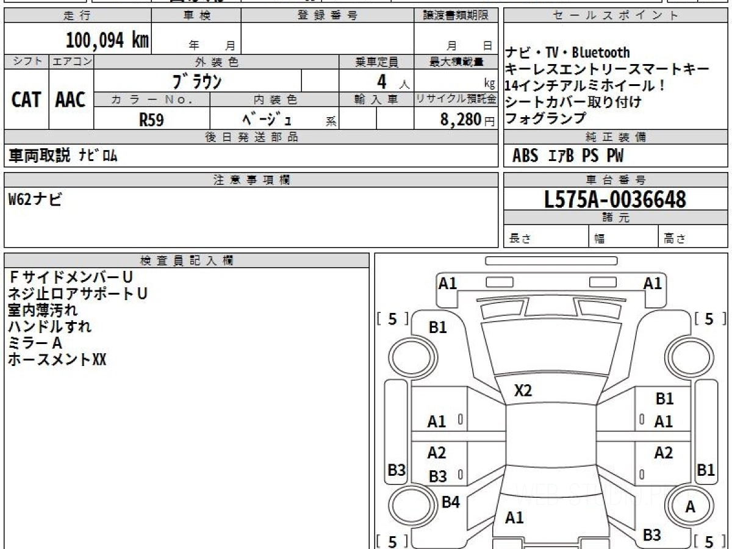Click the 純正装備 header

(x=616, y=137)
